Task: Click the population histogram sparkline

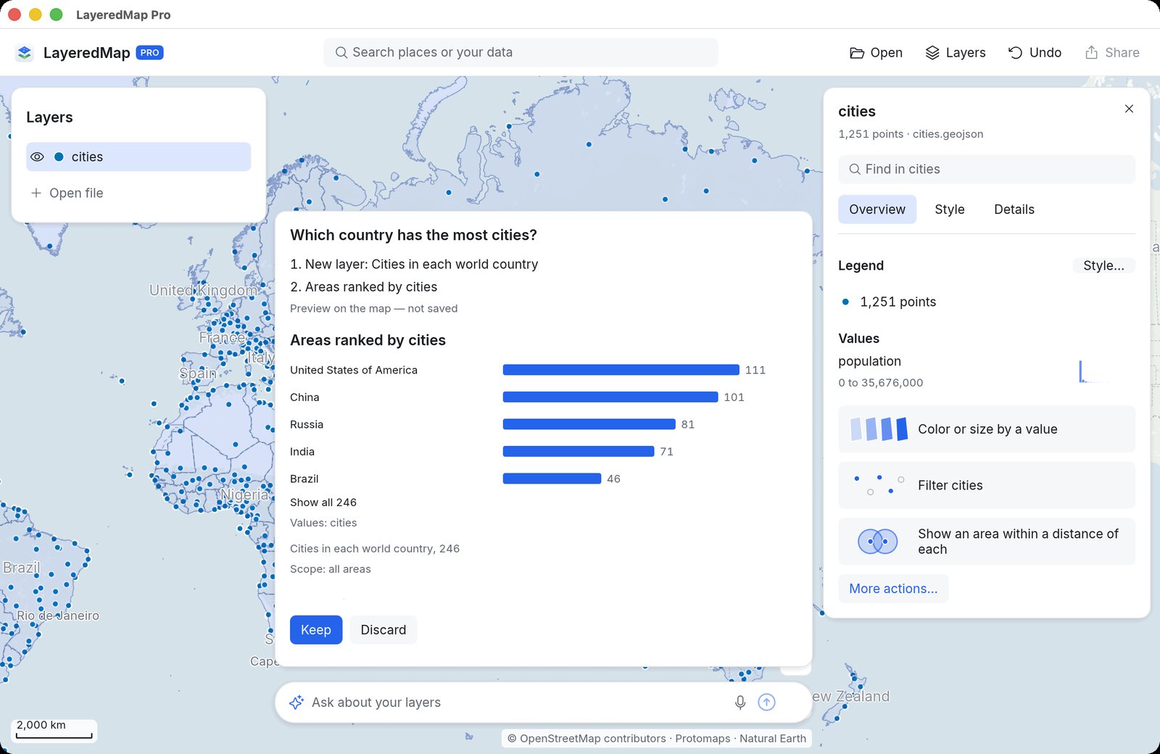Action: coord(1095,371)
